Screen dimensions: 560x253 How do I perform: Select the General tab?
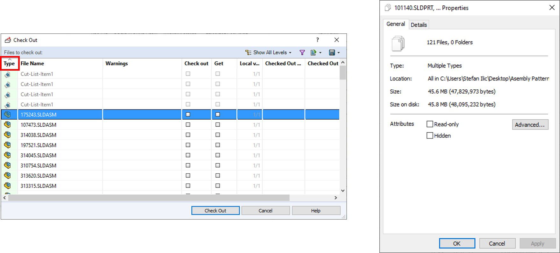(396, 24)
